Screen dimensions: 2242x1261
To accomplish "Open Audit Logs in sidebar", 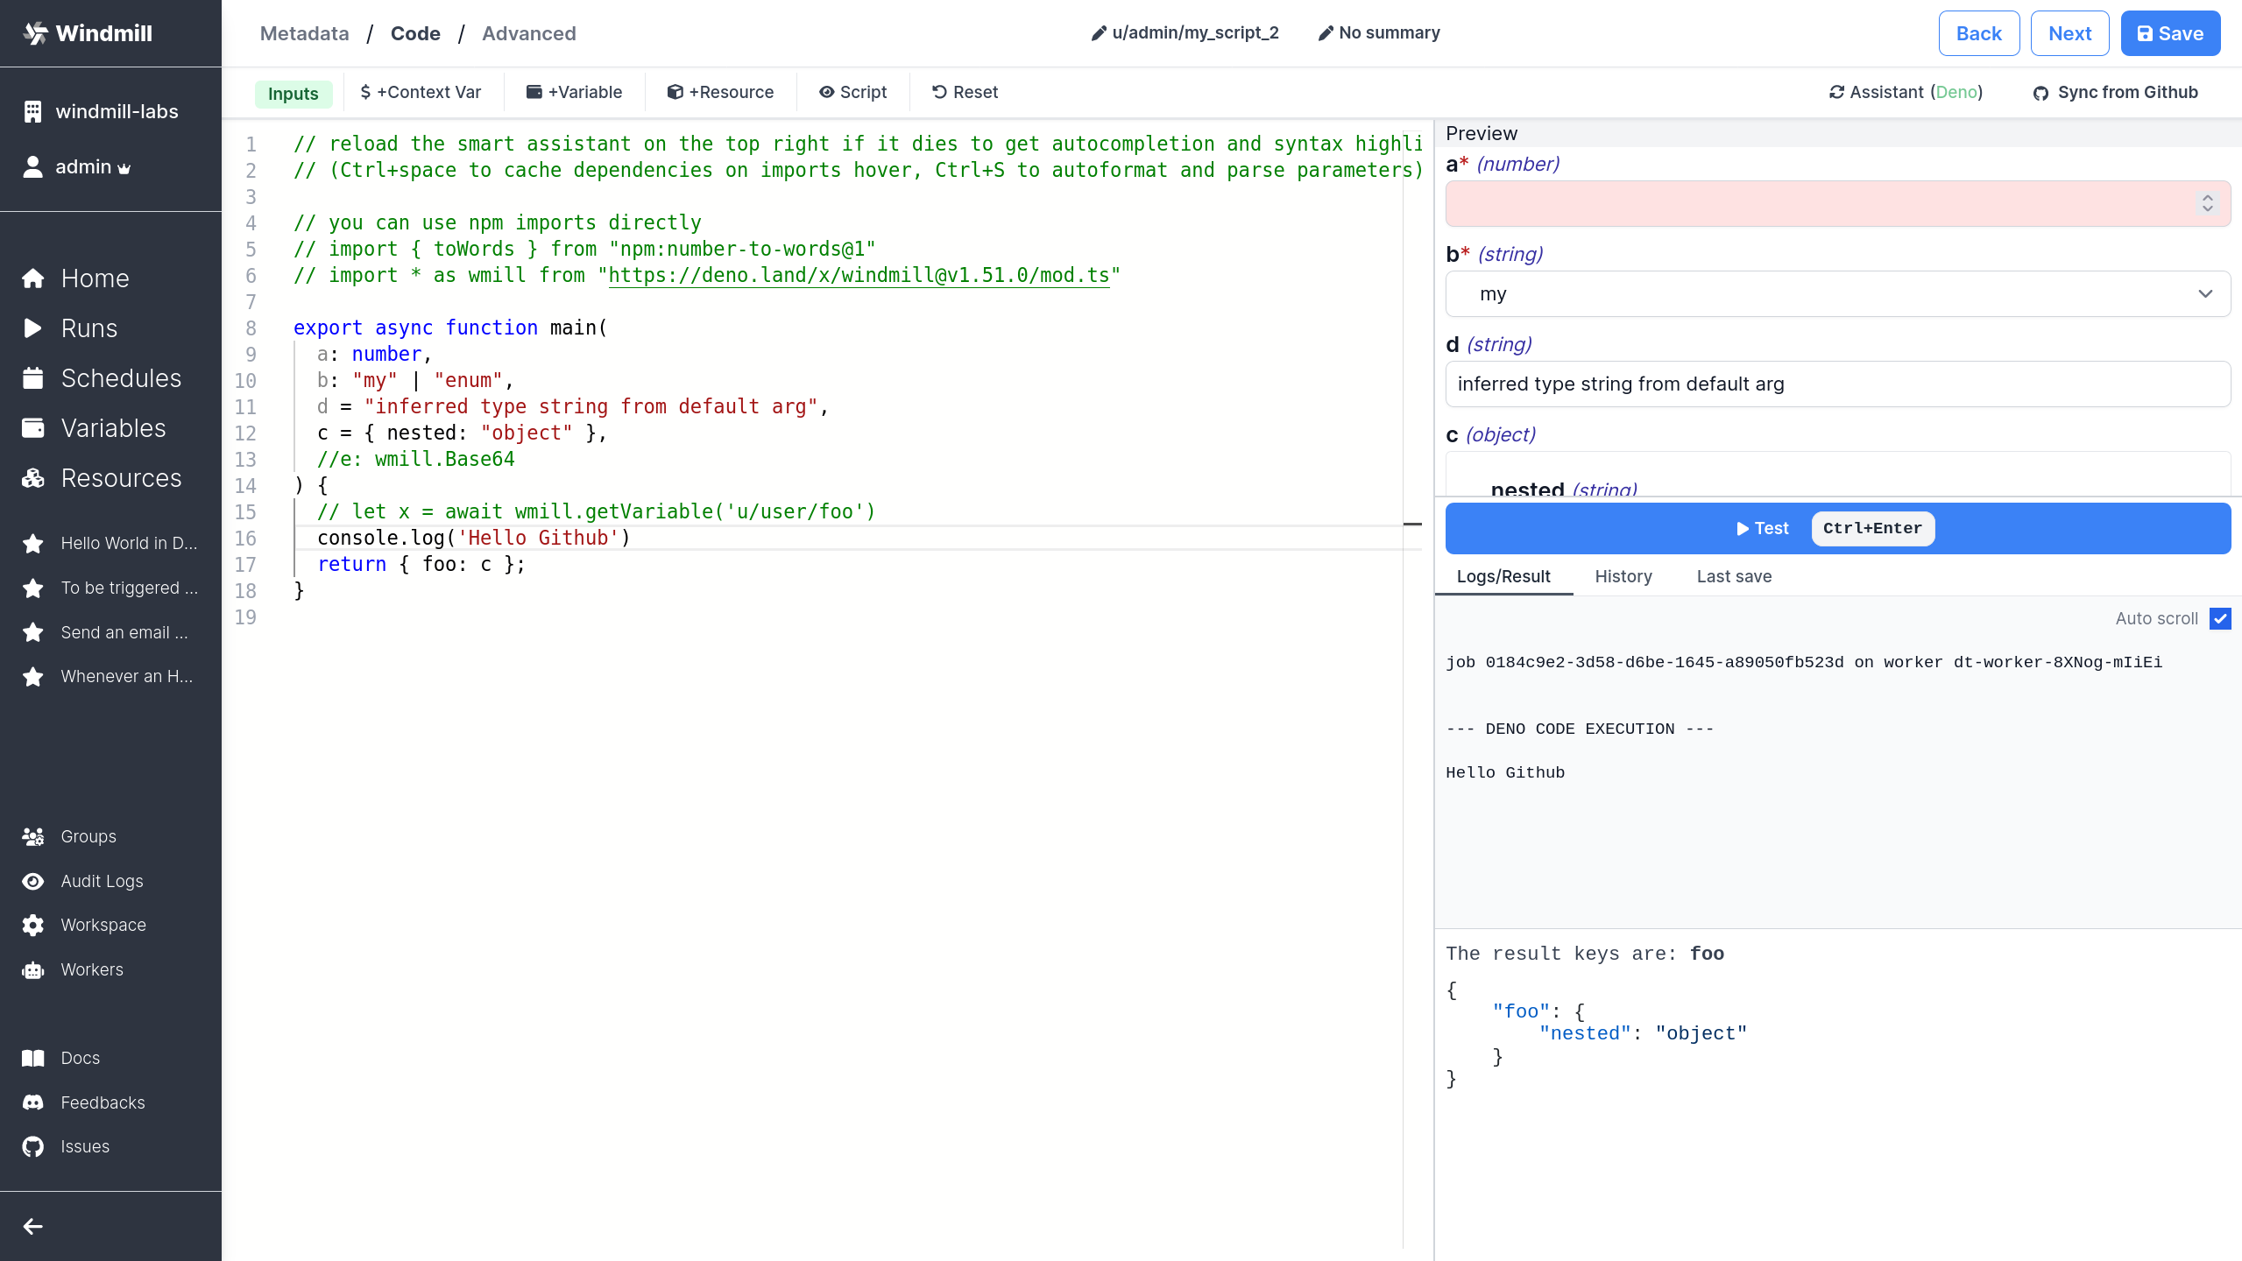I will coord(102,881).
